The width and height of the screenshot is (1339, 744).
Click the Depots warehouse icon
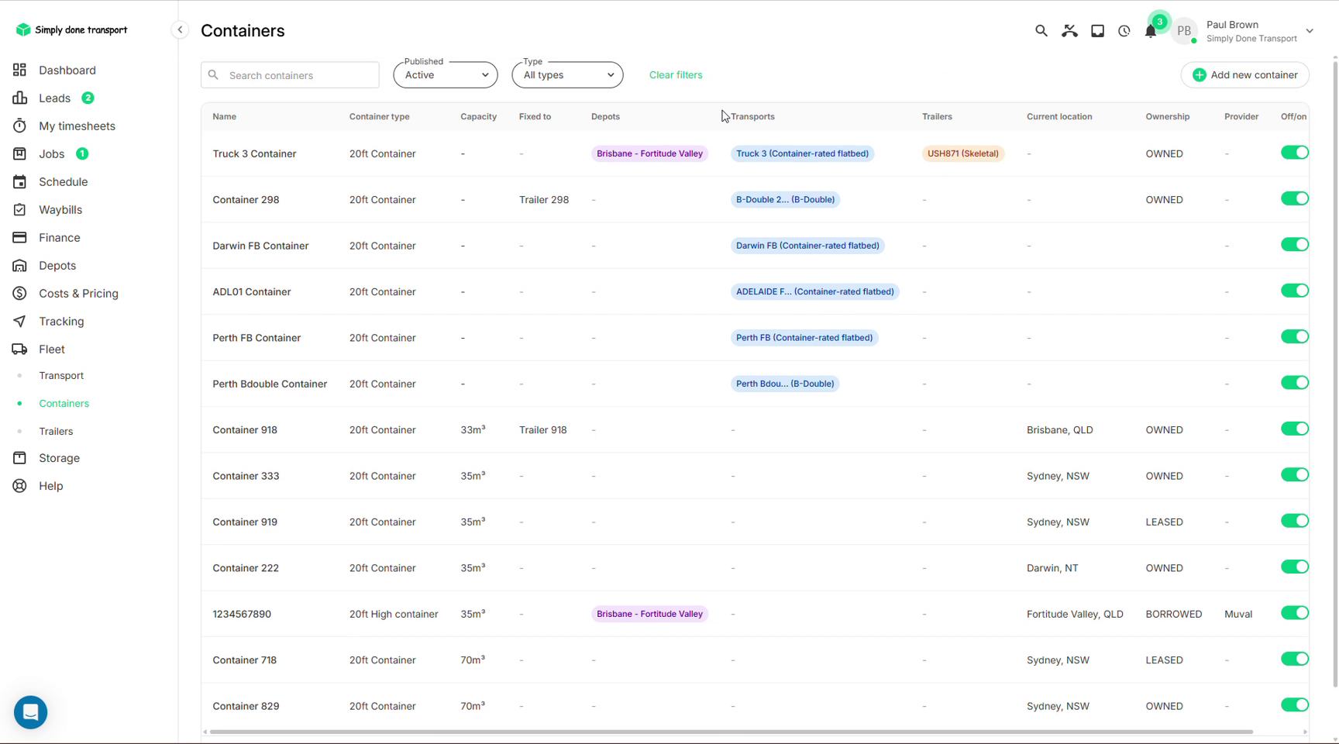point(19,265)
